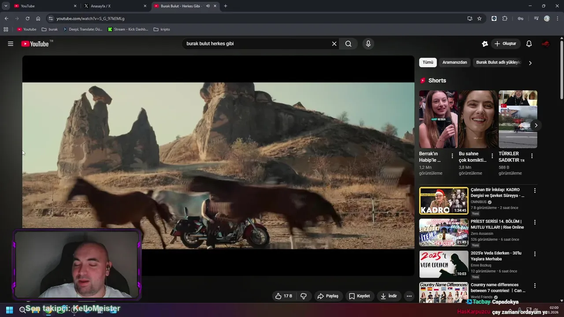Click the sparkle icon beside Oluştur

tap(485, 44)
